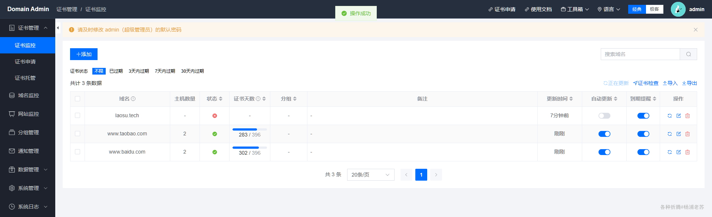Click the info icon beside 域名 header
The height and width of the screenshot is (217, 712).
coord(133,99)
